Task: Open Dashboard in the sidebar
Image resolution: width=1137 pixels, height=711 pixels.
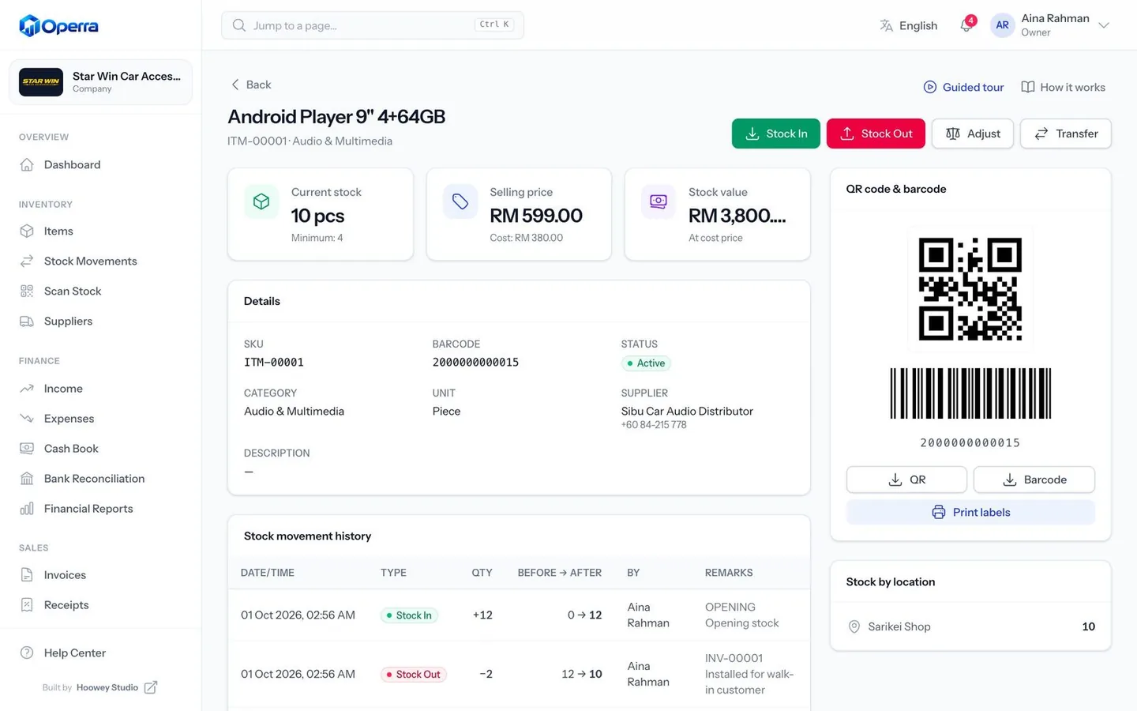Action: pos(100,164)
